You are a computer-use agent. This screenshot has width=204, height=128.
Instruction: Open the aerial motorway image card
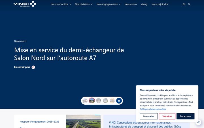(x=83, y=121)
